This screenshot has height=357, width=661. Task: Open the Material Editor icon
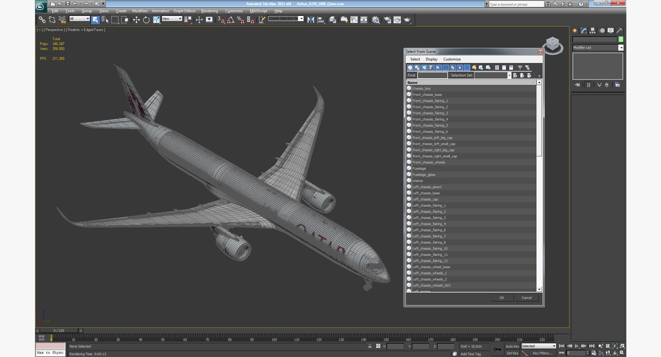coord(375,20)
